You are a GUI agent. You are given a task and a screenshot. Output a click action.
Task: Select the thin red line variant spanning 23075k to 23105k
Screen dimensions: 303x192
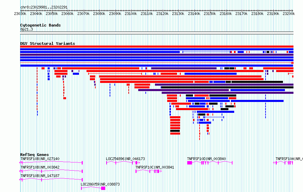[115, 74]
